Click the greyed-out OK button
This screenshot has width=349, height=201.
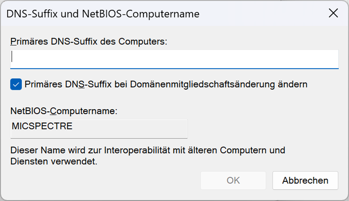[x=233, y=180]
